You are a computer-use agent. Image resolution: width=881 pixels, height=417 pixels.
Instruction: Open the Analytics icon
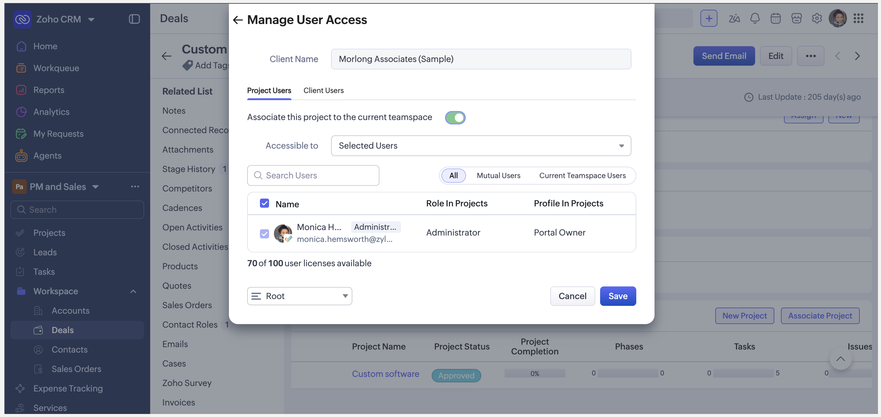21,112
